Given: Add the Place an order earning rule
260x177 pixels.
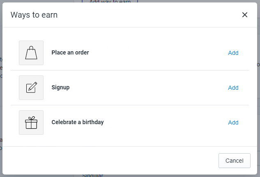Looking at the screenshot, I should (233, 53).
